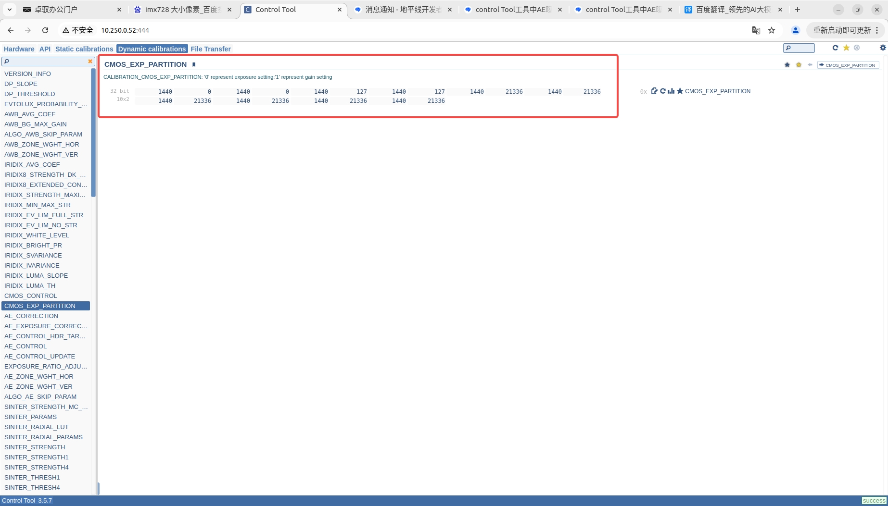Open the CMOS_EXP_PARTITION navigation box
The width and height of the screenshot is (888, 506).
[850, 65]
